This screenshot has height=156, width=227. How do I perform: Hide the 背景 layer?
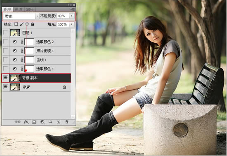[x=5, y=87]
